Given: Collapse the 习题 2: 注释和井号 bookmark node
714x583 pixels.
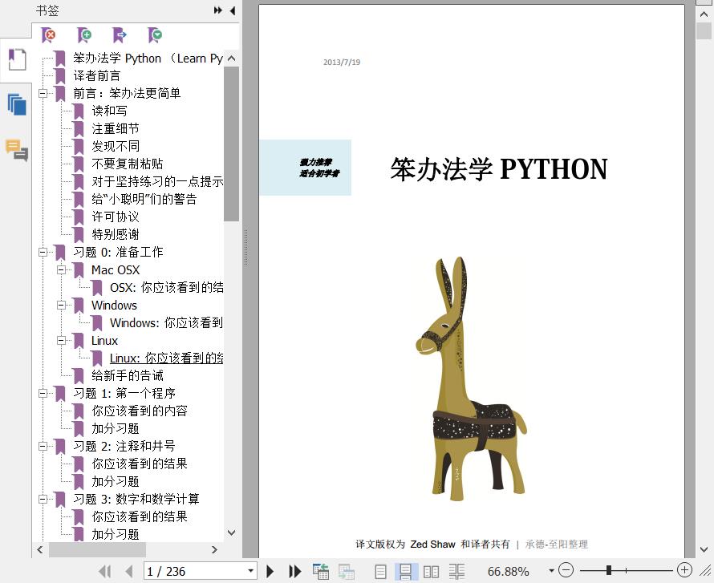Looking at the screenshot, I should pyautogui.click(x=43, y=446).
